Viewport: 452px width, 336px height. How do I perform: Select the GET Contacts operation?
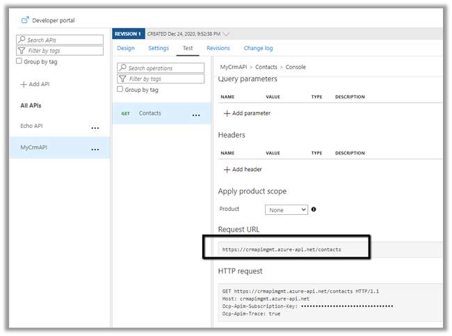pos(150,113)
